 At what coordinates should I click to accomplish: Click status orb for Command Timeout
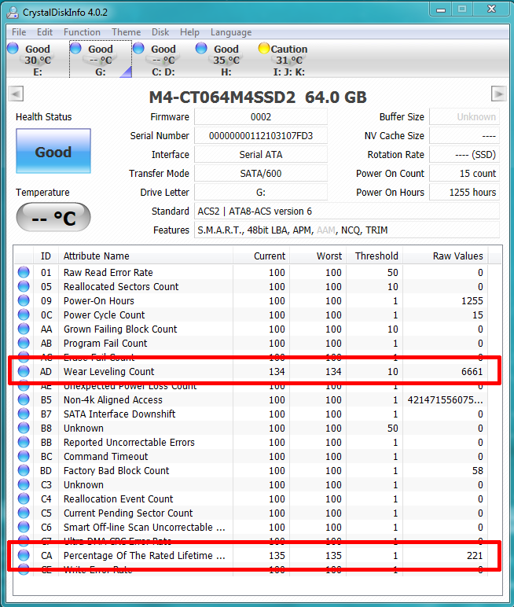pos(24,456)
